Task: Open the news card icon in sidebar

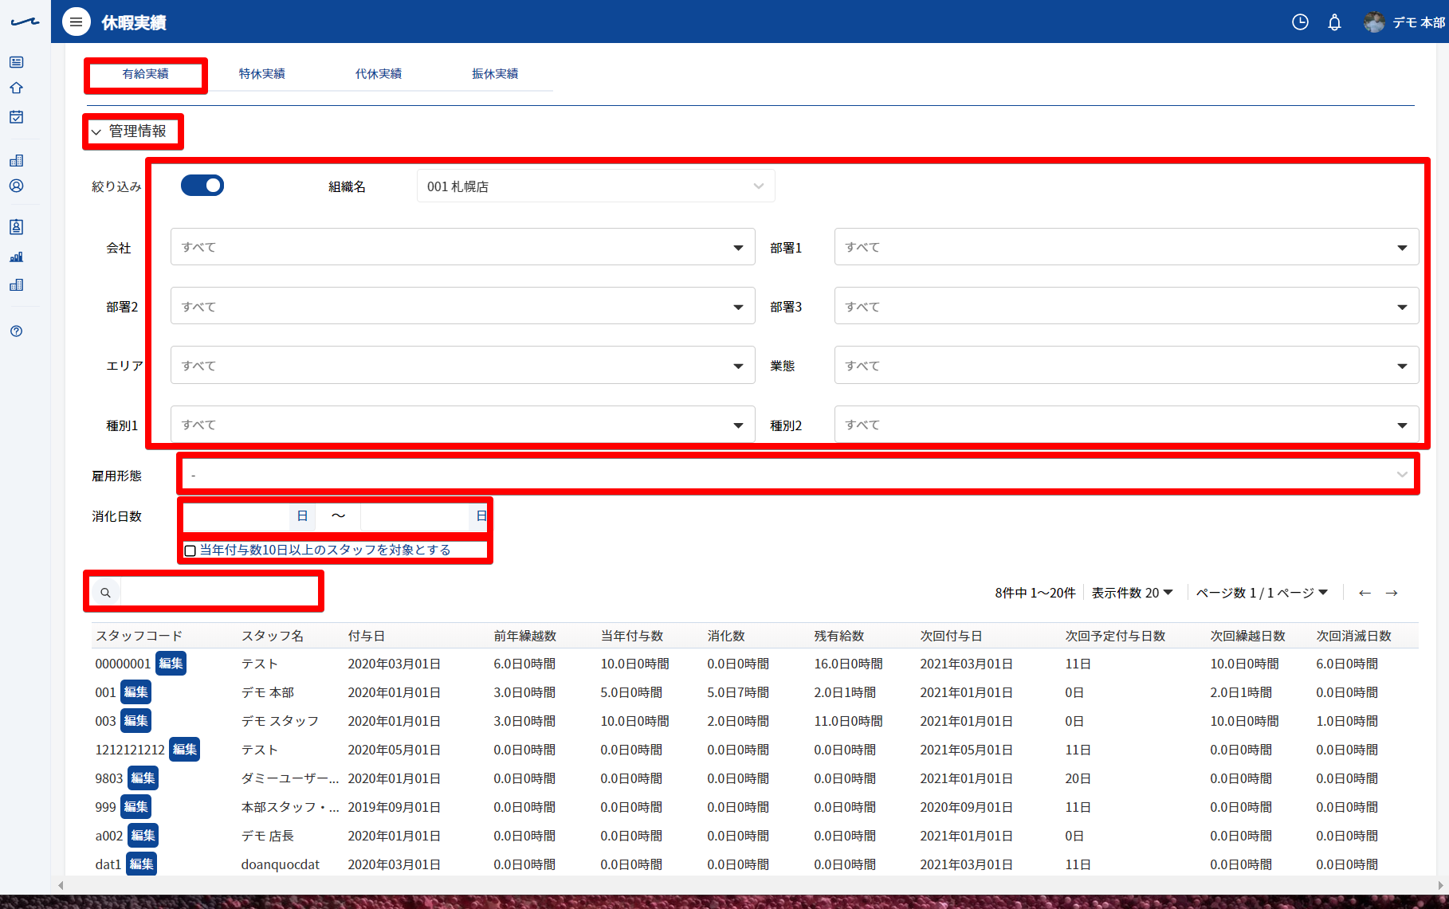Action: coord(16,62)
